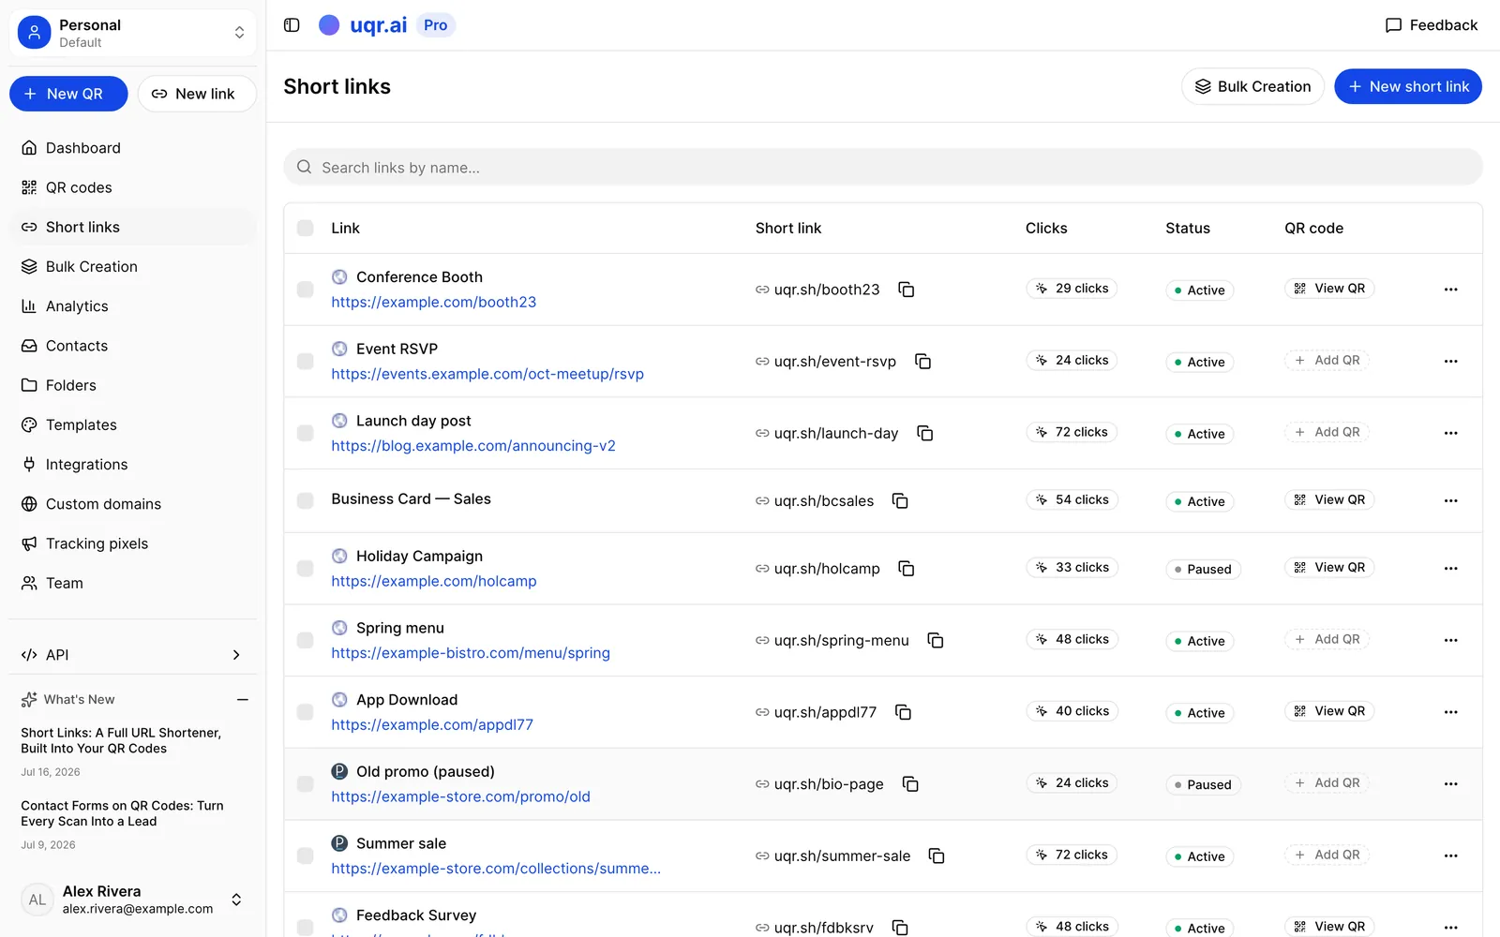Open more options for Business Card — Sales
The width and height of the screenshot is (1500, 937).
1451,501
